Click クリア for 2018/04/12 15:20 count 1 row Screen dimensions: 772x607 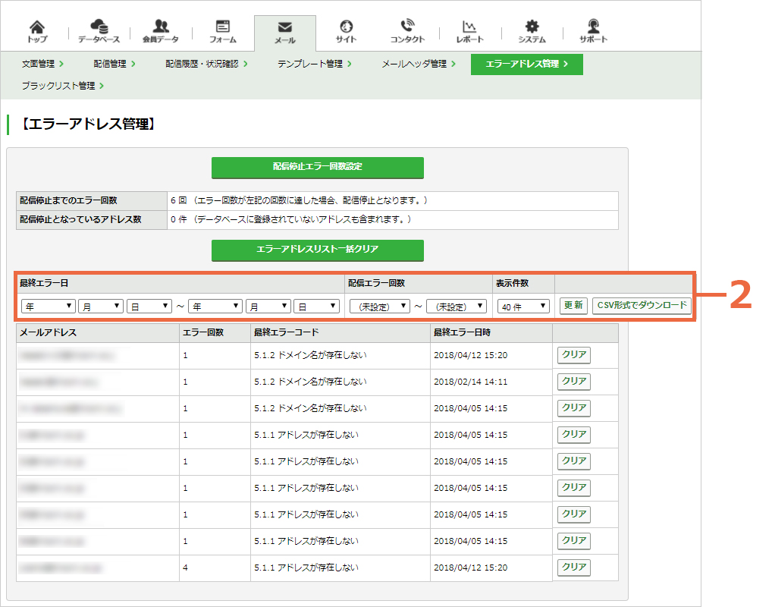(574, 355)
